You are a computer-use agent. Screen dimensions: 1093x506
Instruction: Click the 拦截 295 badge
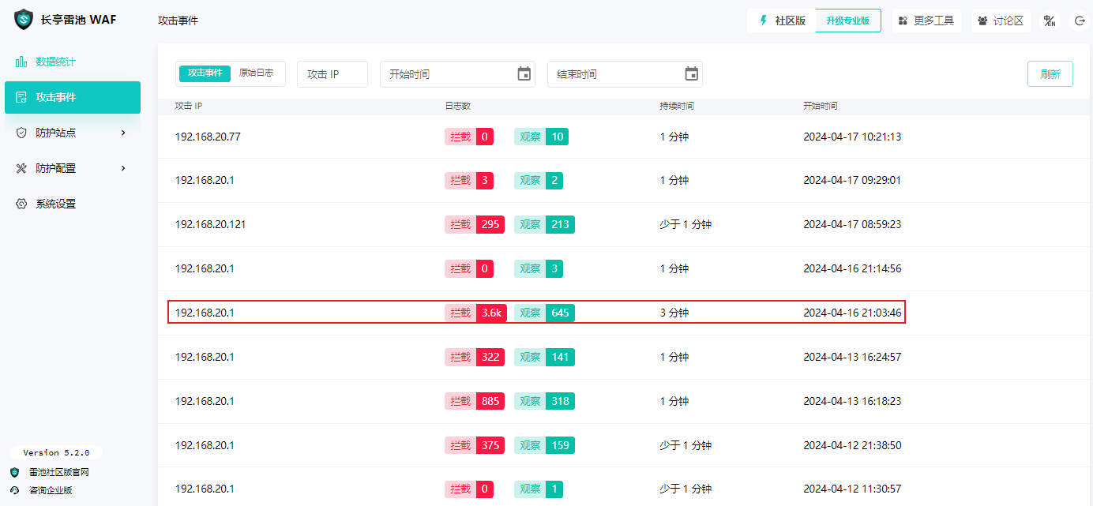point(474,224)
